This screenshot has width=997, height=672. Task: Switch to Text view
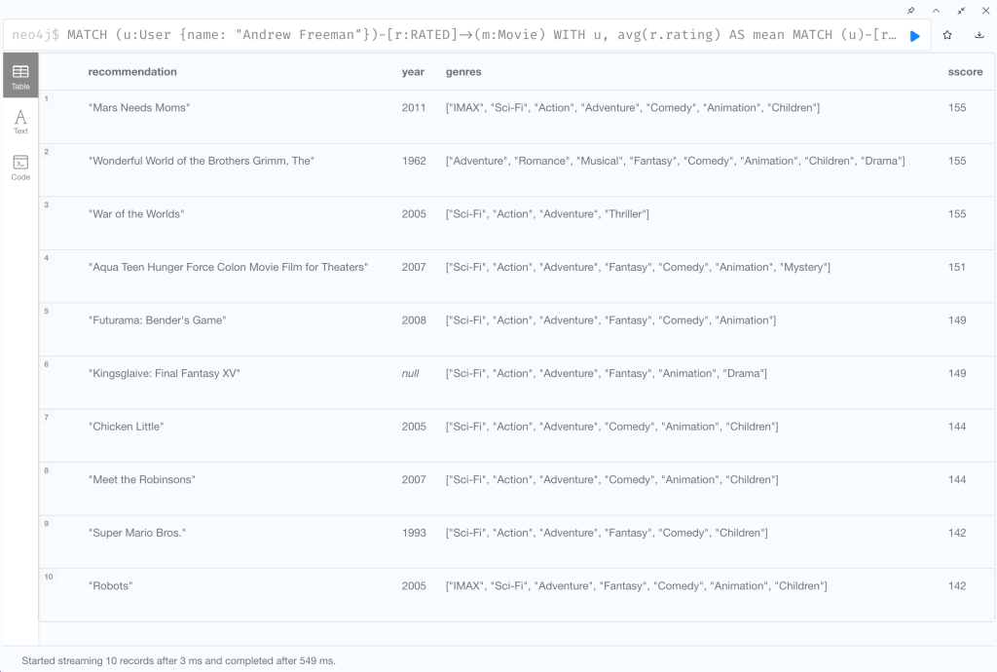pos(20,121)
